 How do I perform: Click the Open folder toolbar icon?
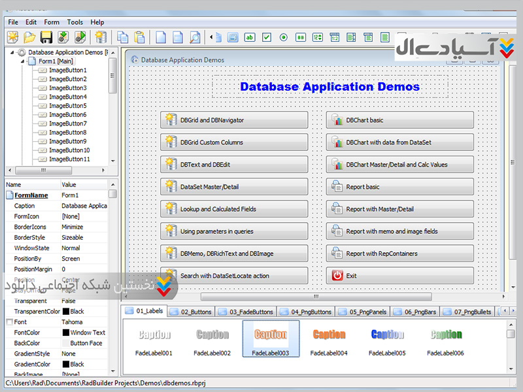[29, 37]
